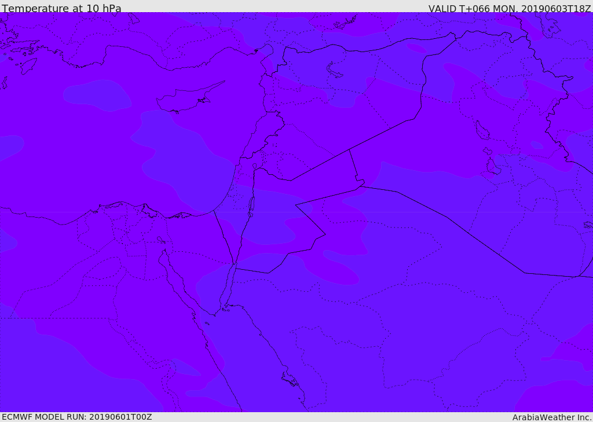Click the 'ArabiaWeather Inc.' credit text
Screen dimensions: 593x422
click(x=552, y=417)
